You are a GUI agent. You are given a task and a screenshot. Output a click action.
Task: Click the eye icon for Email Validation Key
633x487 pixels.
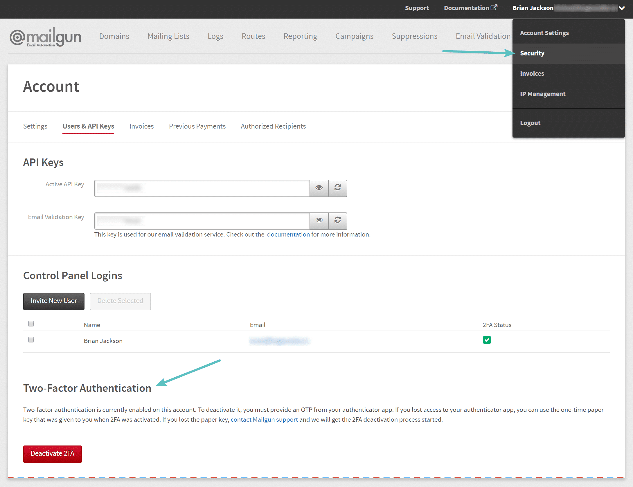click(319, 220)
